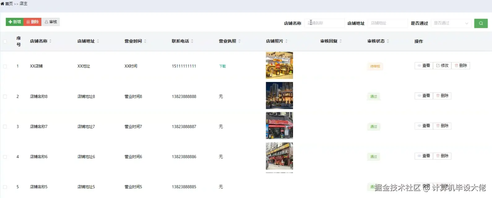
Task: Click 查看 for the XX店铺 row
Action: [424, 66]
